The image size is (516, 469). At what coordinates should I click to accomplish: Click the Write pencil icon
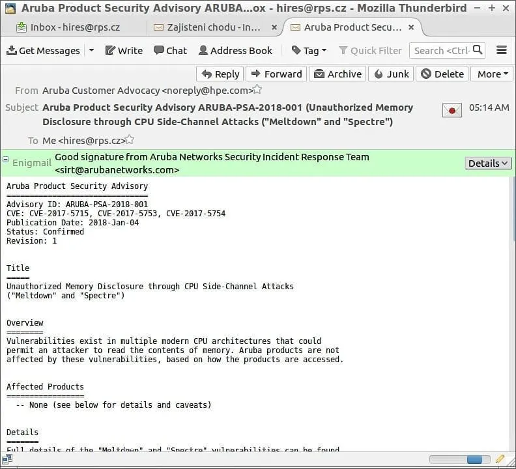[x=110, y=50]
